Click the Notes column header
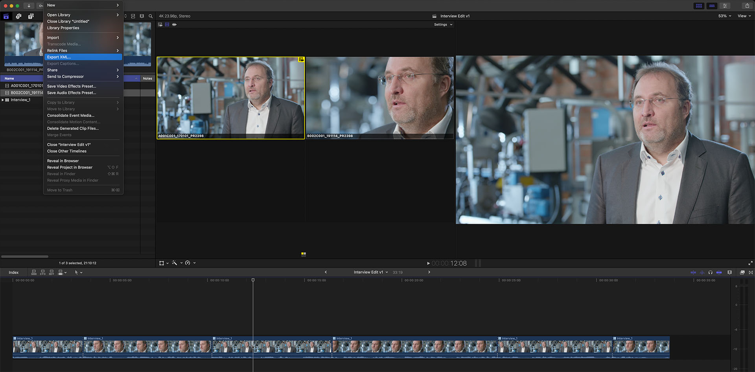755x372 pixels. point(147,79)
